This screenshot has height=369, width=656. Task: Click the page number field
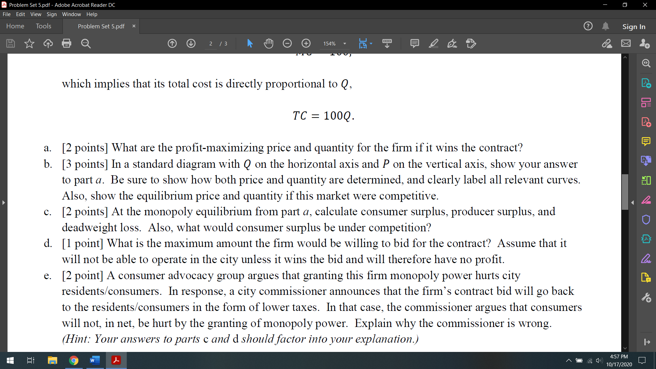tap(211, 43)
